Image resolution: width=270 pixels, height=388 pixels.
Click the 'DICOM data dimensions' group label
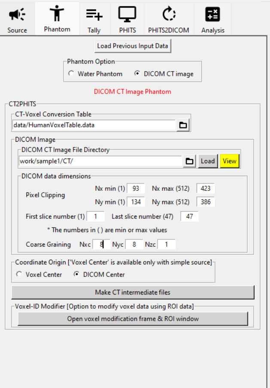(x=56, y=176)
